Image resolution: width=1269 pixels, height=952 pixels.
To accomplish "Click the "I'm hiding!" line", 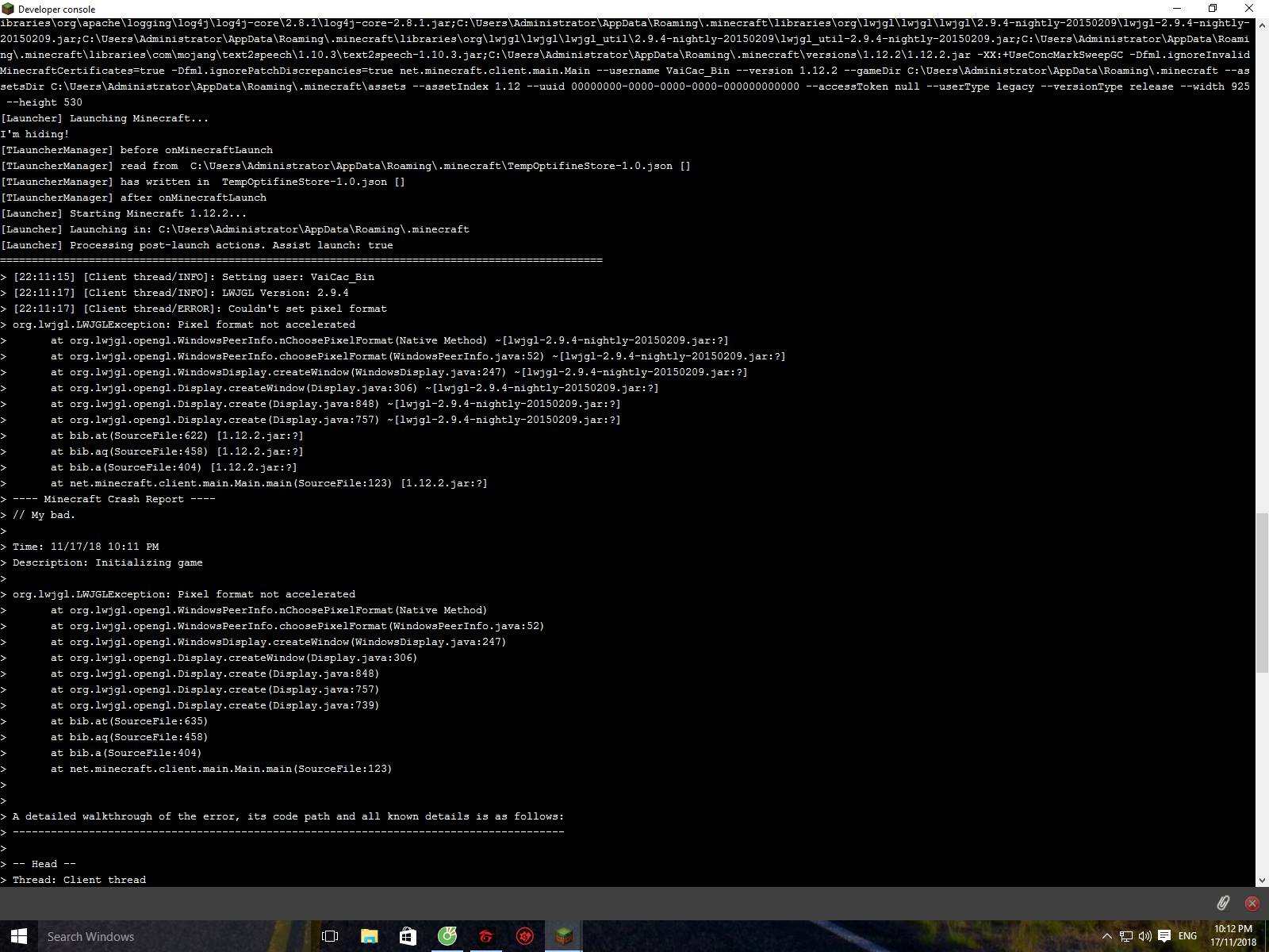I will (x=35, y=134).
